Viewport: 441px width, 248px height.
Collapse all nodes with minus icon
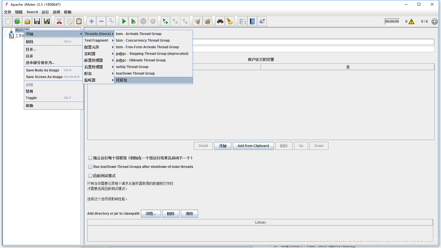pos(101,21)
